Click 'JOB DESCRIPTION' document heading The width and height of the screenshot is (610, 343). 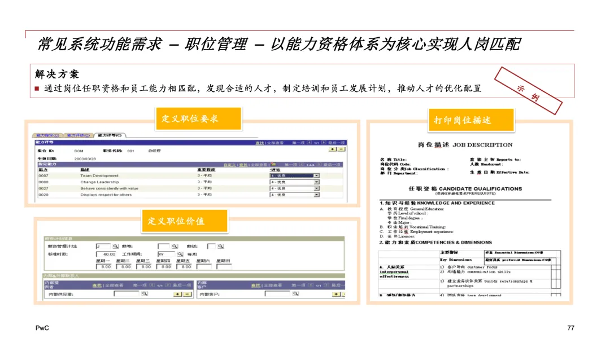click(x=482, y=145)
